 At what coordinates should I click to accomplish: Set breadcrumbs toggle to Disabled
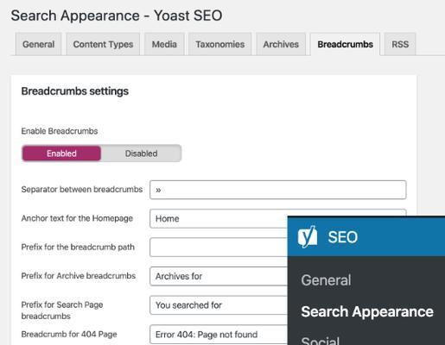click(141, 154)
